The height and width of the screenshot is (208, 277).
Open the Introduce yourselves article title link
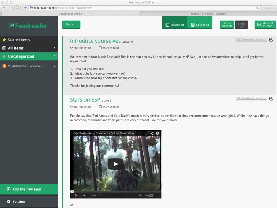(95, 41)
